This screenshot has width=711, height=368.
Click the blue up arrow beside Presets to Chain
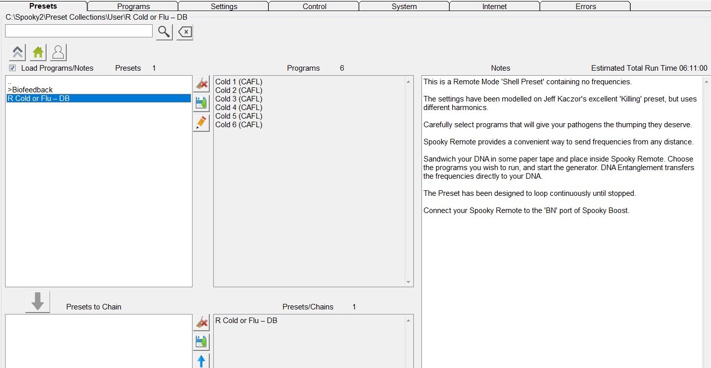201,360
